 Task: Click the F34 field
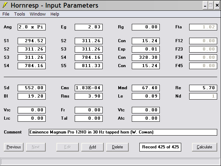click(203, 57)
